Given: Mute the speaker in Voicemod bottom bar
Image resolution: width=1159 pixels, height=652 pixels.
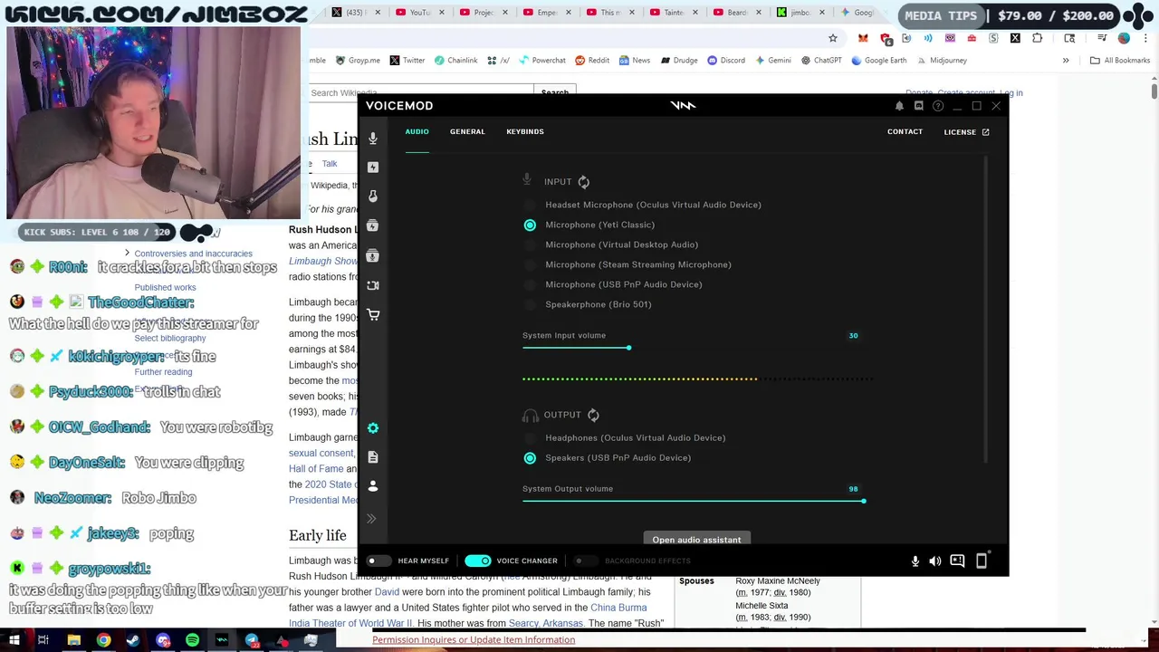Looking at the screenshot, I should click(x=935, y=561).
